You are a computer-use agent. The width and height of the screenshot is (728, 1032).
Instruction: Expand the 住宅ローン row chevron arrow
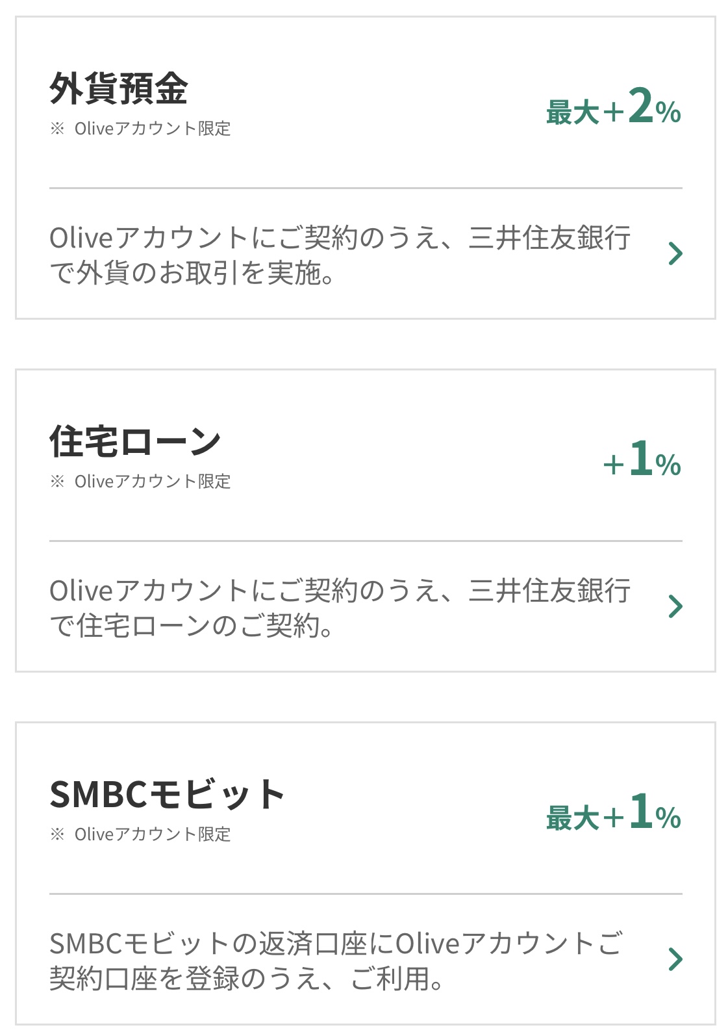point(675,606)
